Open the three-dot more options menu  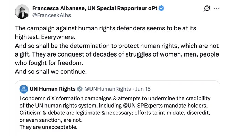[x=216, y=8]
